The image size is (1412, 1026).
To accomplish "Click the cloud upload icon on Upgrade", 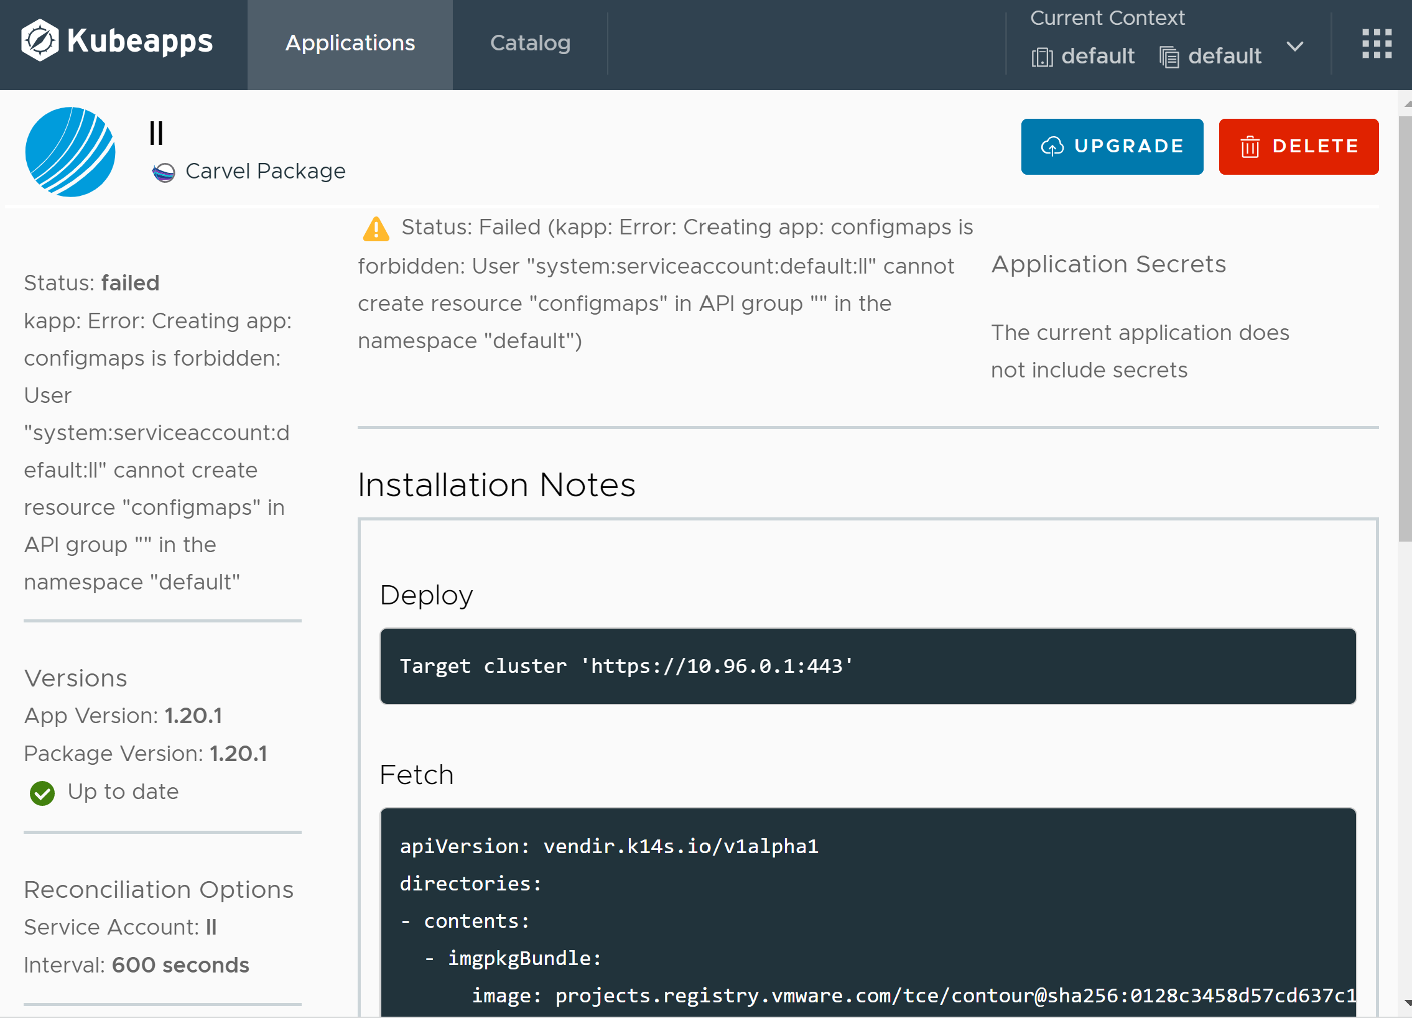I will [x=1052, y=146].
